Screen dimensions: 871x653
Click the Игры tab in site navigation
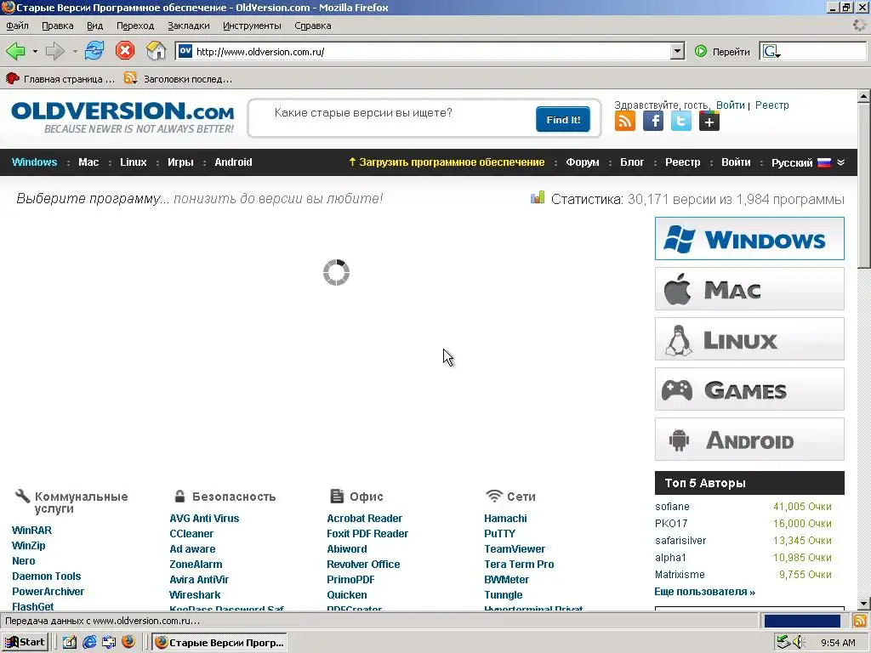(180, 162)
